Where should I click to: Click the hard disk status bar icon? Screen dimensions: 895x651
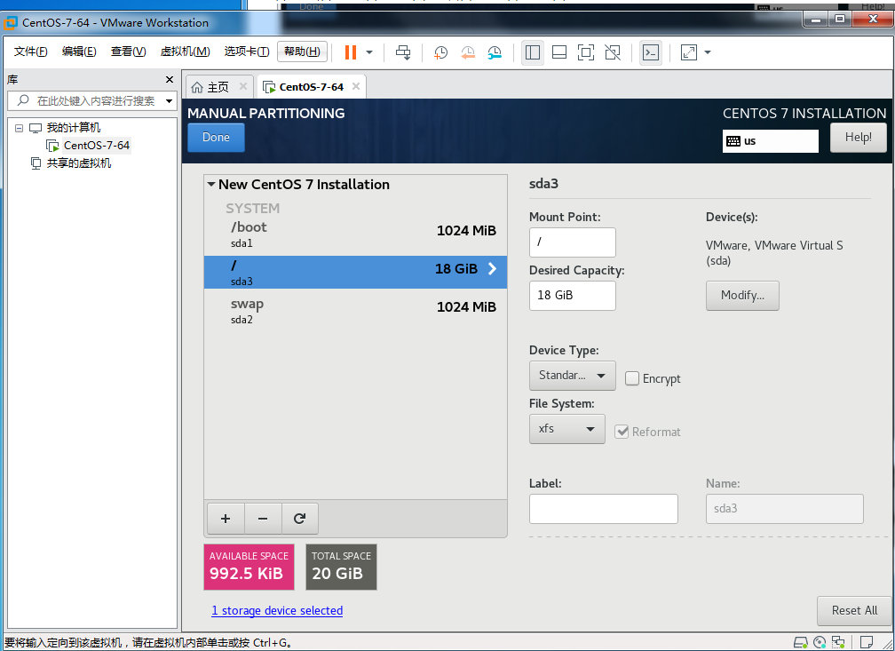click(x=801, y=642)
